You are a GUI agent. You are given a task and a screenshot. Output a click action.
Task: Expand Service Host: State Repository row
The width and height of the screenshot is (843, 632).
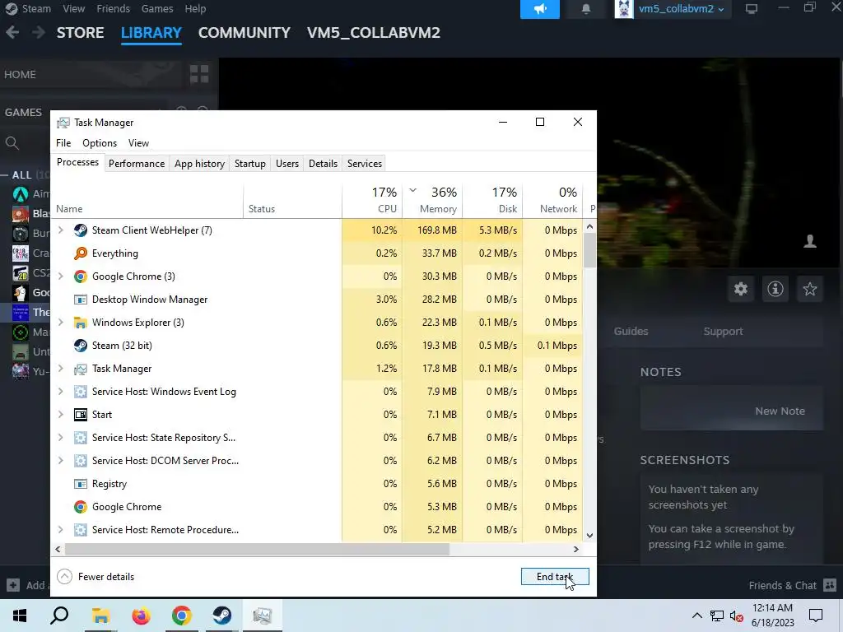pyautogui.click(x=61, y=438)
